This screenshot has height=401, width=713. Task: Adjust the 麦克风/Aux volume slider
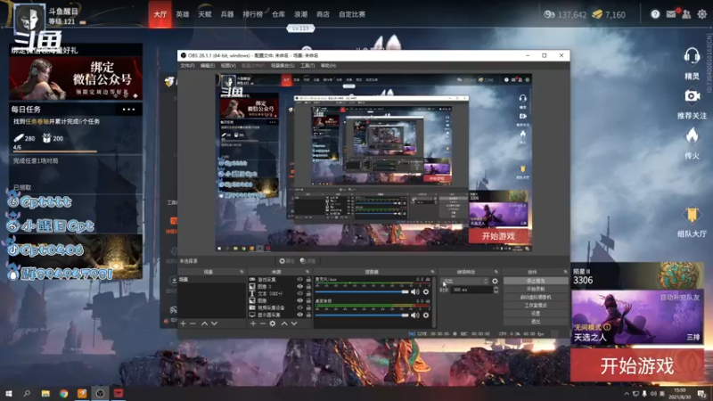363,292
